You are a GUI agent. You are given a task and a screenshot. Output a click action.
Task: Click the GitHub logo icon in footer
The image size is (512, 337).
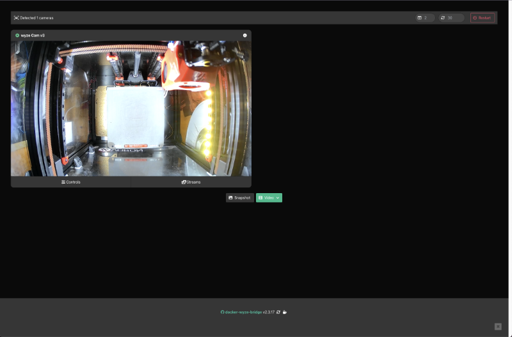(222, 312)
